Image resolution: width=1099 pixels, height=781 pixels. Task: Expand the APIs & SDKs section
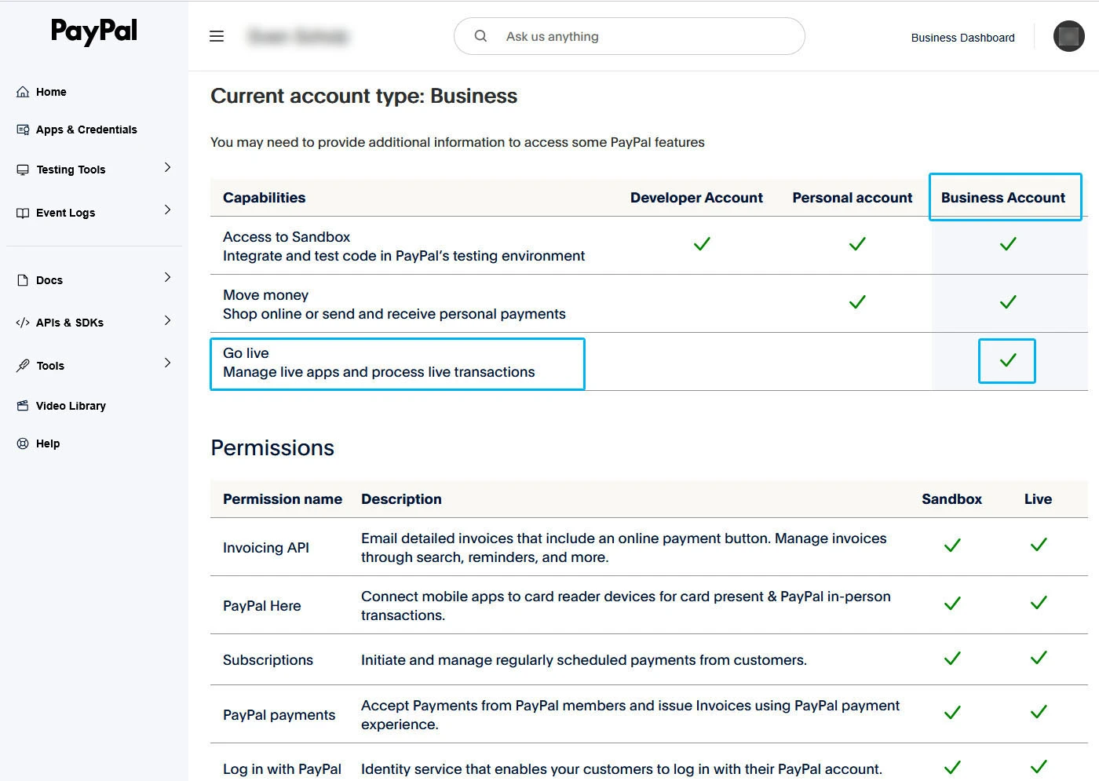[167, 321]
